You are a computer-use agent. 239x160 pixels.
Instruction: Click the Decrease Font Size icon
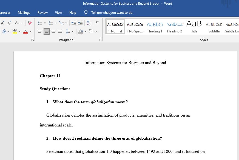pyautogui.click(x=9, y=23)
